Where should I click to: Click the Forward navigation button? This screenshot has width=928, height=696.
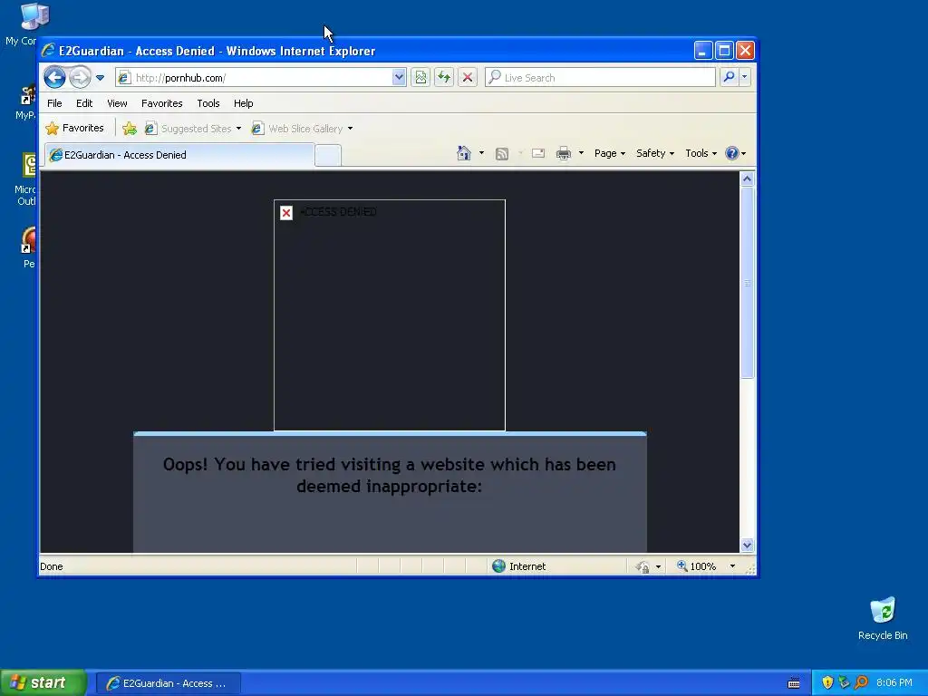pyautogui.click(x=80, y=78)
